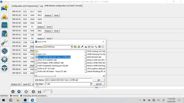
Task: Click the greyed delete icon in dialog toolbar
Action: (103, 47)
